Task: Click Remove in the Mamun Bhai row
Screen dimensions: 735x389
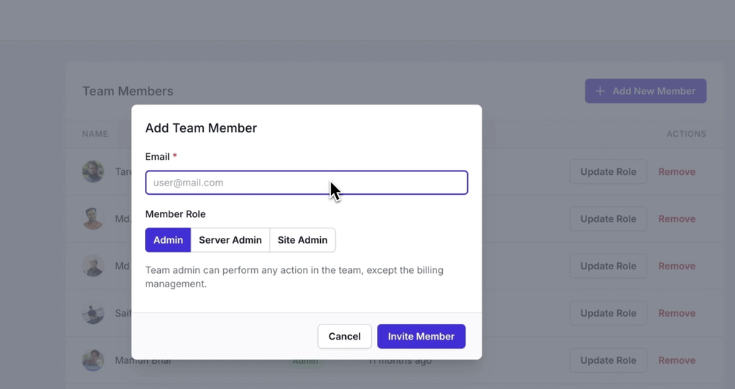Action: 677,360
